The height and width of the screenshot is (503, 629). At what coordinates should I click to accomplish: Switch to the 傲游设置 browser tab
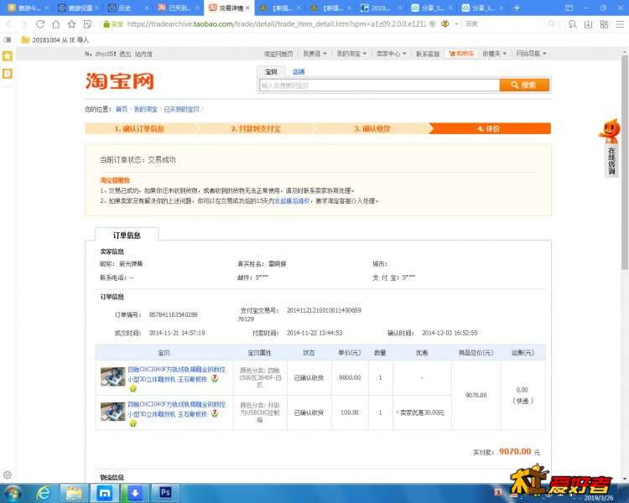(76, 8)
